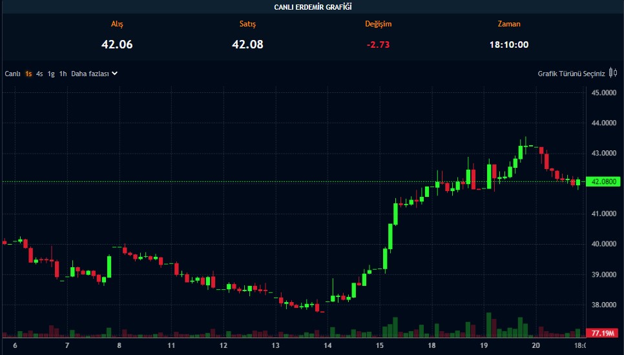624x355 pixels.
Task: Click the 38.0000 price axis label
Action: (603, 305)
